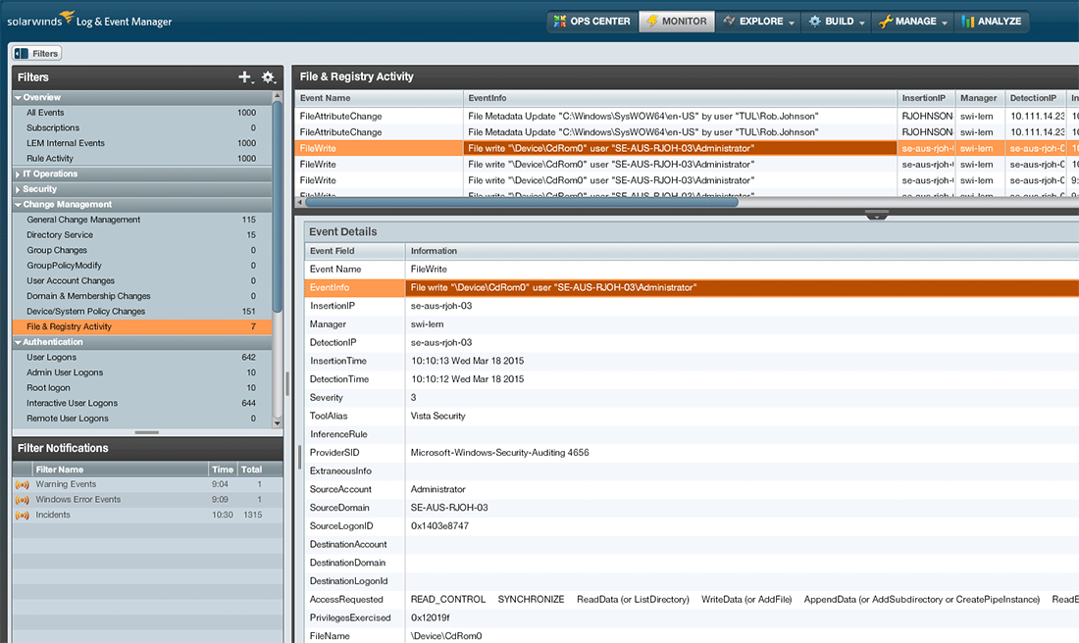Switch to the MONITOR tab
This screenshot has width=1079, height=643.
tap(677, 22)
